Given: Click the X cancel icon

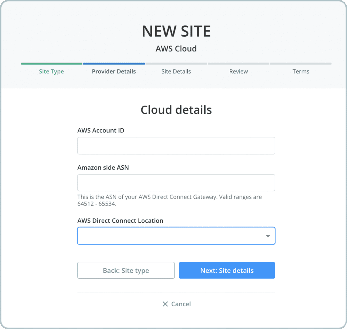Looking at the screenshot, I should point(165,304).
